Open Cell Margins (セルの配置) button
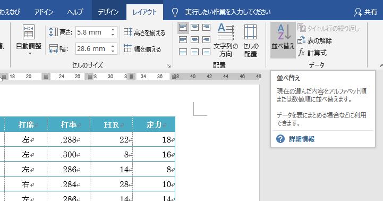Image resolution: width=383 pixels, height=201 pixels. [x=251, y=40]
